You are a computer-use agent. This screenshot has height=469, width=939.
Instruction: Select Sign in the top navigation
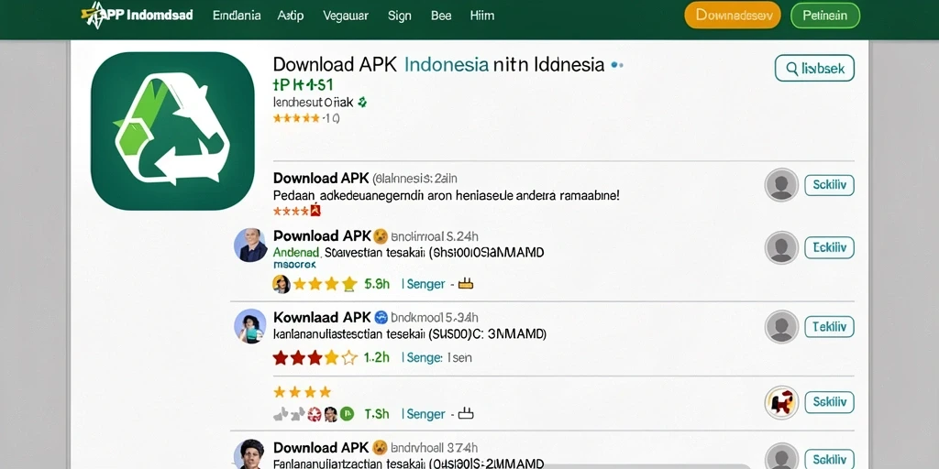click(x=400, y=16)
